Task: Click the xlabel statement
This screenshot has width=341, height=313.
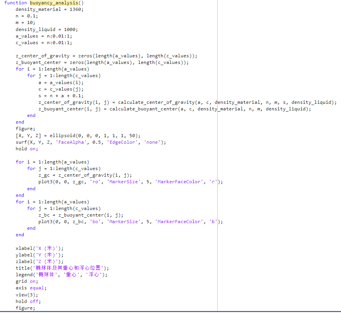Action: coord(39,248)
